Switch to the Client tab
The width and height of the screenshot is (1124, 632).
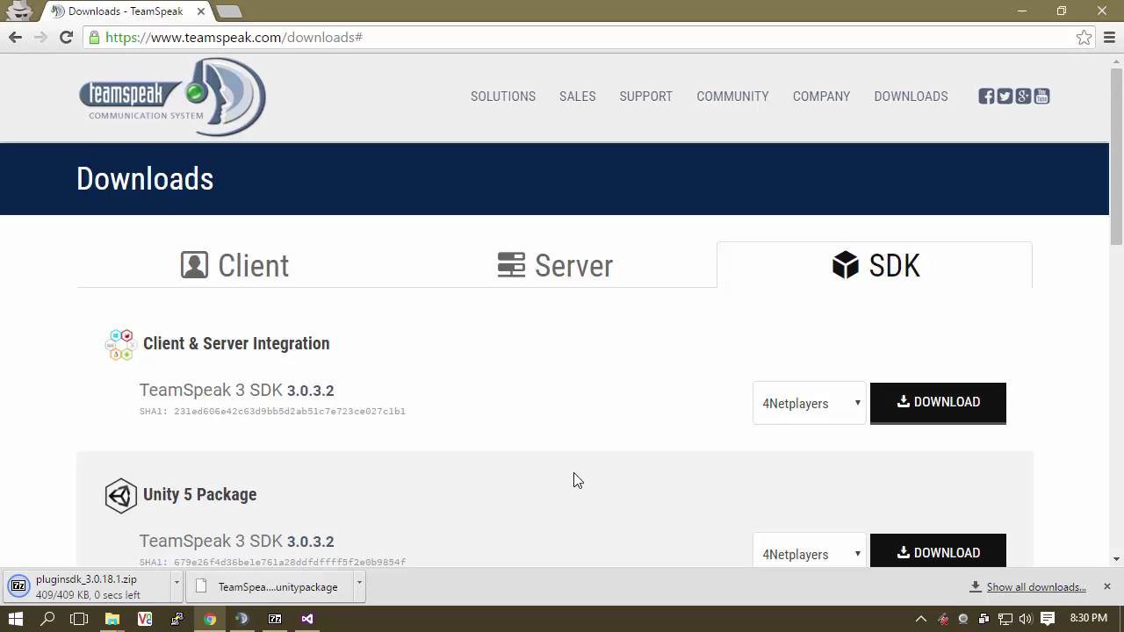pyautogui.click(x=235, y=265)
